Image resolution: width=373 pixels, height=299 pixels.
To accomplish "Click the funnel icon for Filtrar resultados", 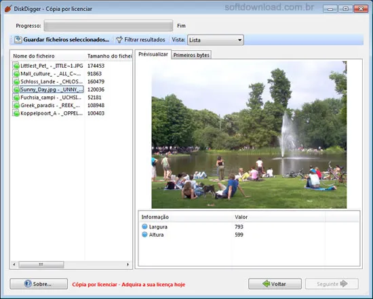I will 119,40.
